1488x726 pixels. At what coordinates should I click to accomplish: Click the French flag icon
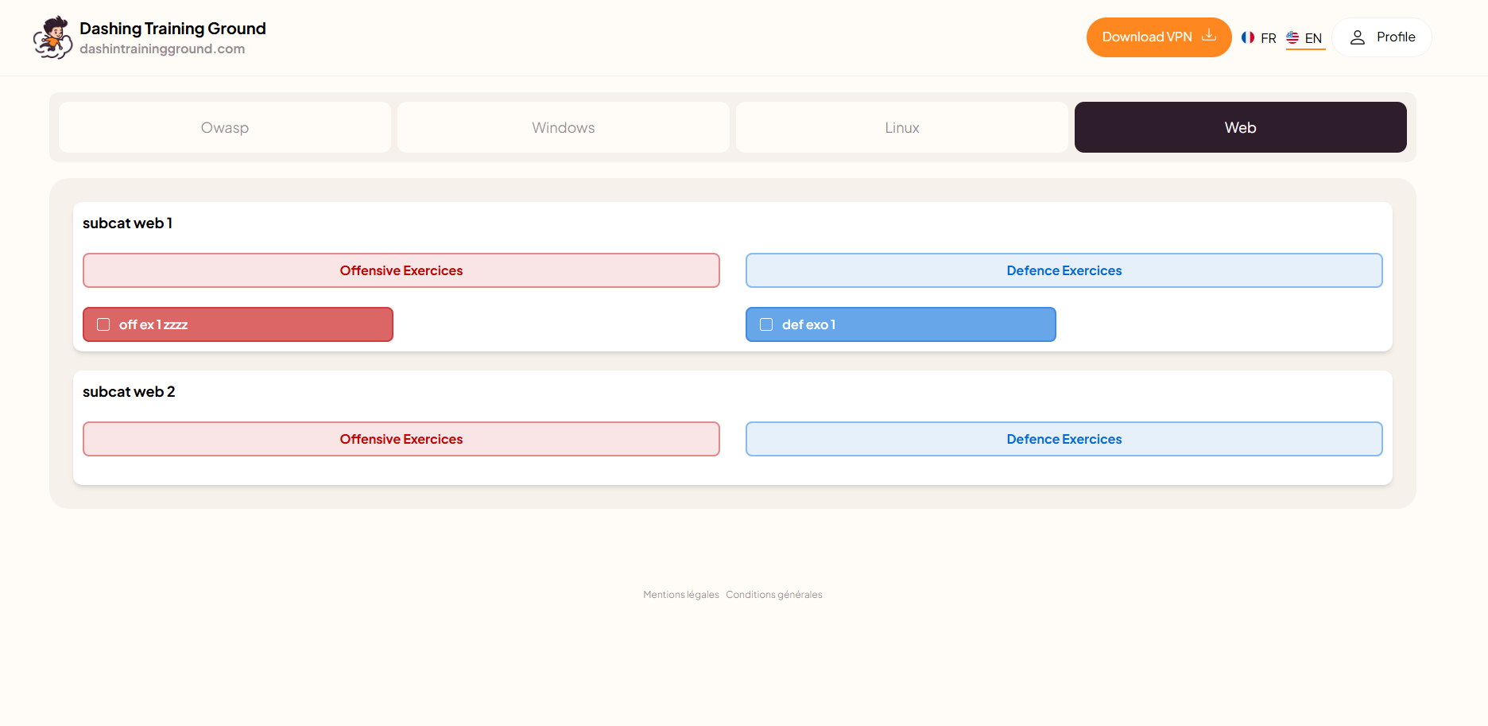point(1248,37)
